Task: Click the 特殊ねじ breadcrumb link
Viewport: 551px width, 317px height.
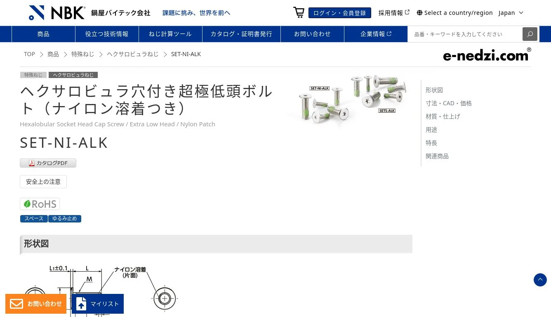Action: click(x=82, y=54)
